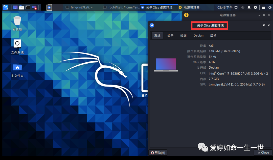
Task: Close the 关于 Xfce 桌面环境 window with X
Action: [x=269, y=25]
